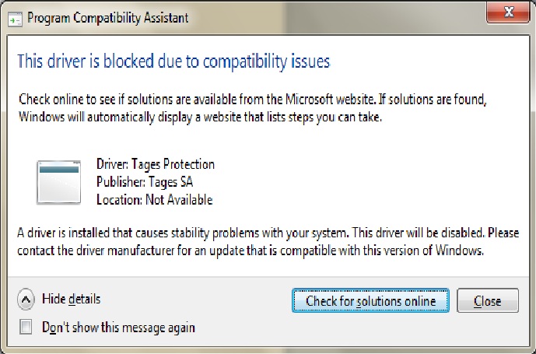Click the "Publisher: Tages SA" line
536x354 pixels.
145,182
